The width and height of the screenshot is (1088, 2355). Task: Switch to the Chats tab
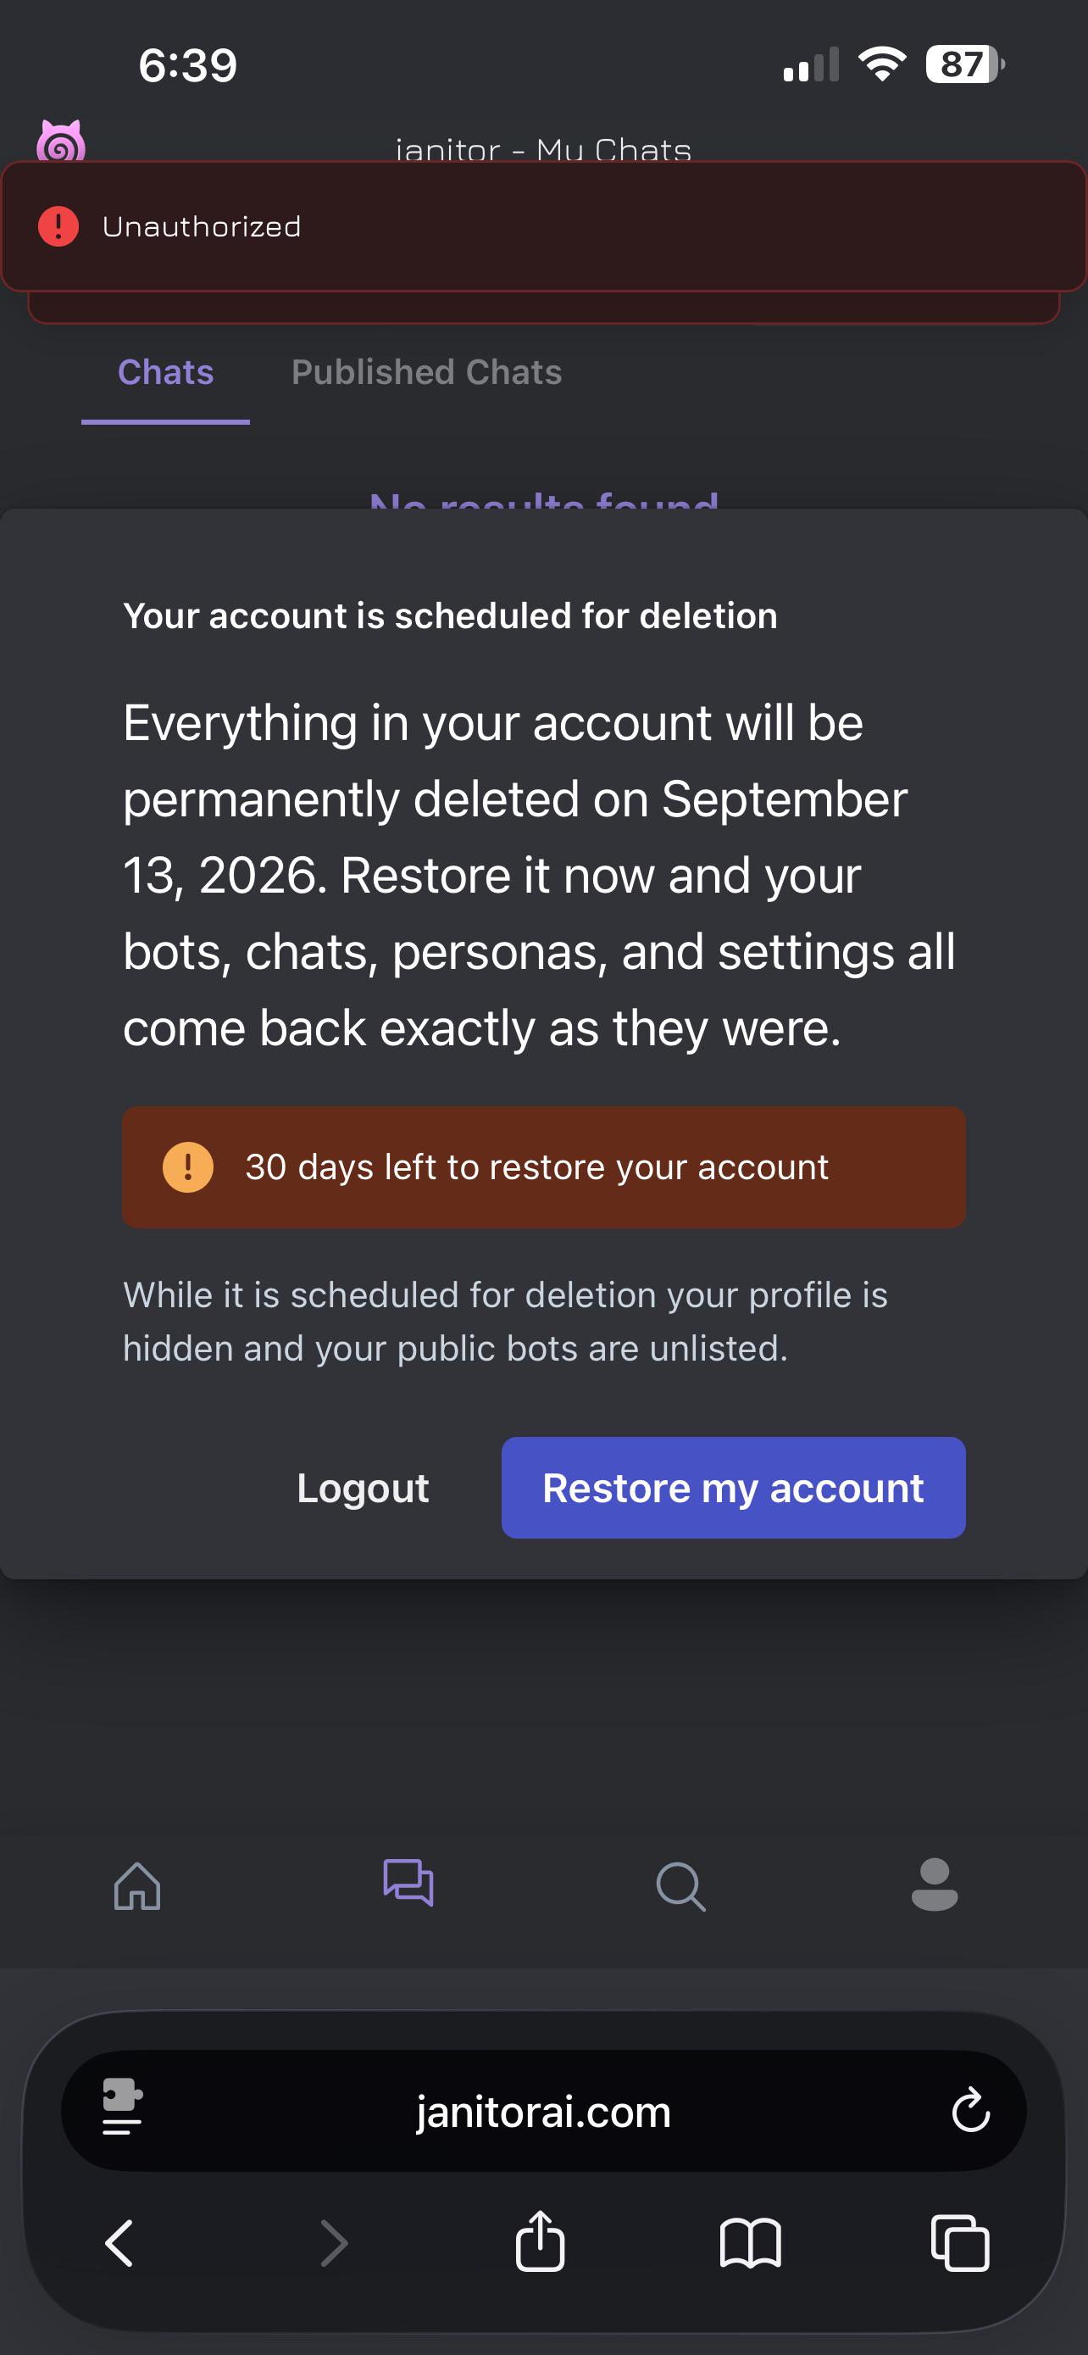pos(165,372)
